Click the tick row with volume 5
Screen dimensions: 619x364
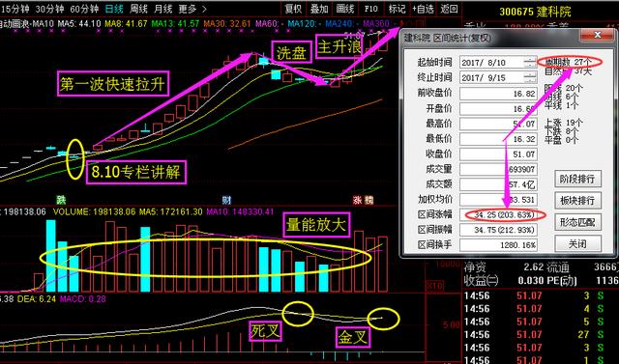tap(539, 322)
